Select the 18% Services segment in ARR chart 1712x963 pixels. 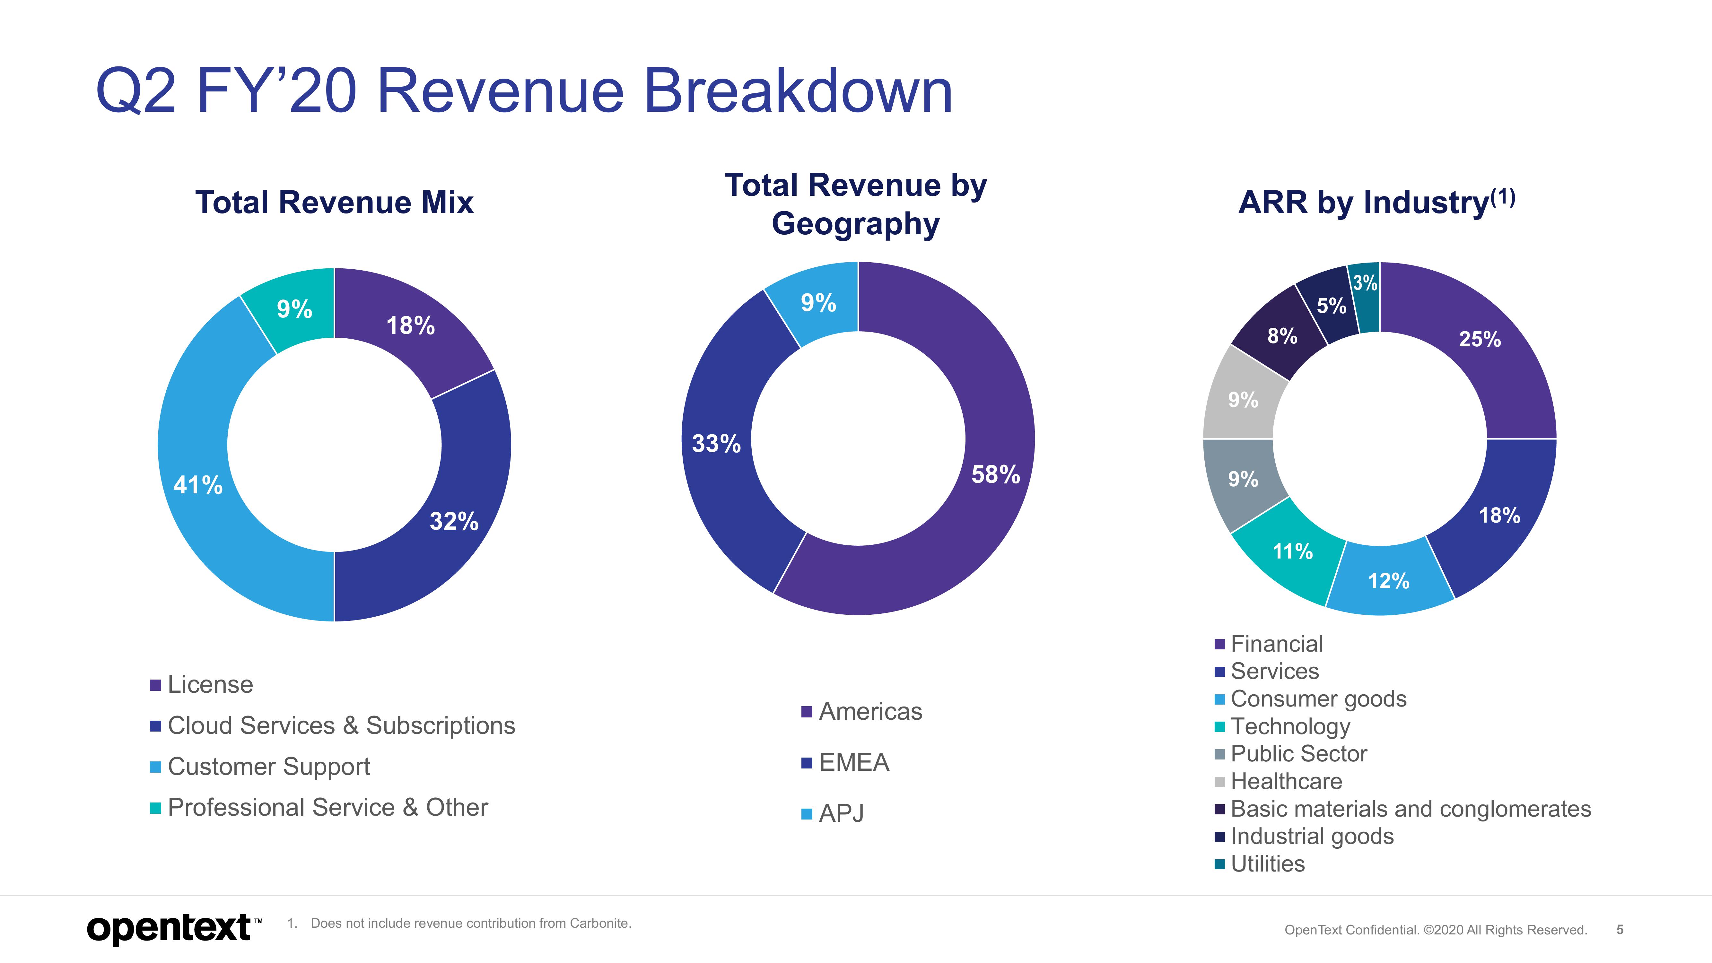1499,516
